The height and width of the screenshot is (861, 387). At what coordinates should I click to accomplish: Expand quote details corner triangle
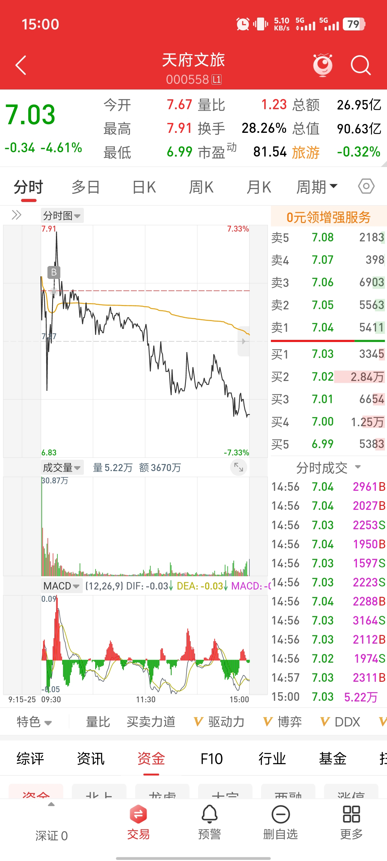pos(383,164)
